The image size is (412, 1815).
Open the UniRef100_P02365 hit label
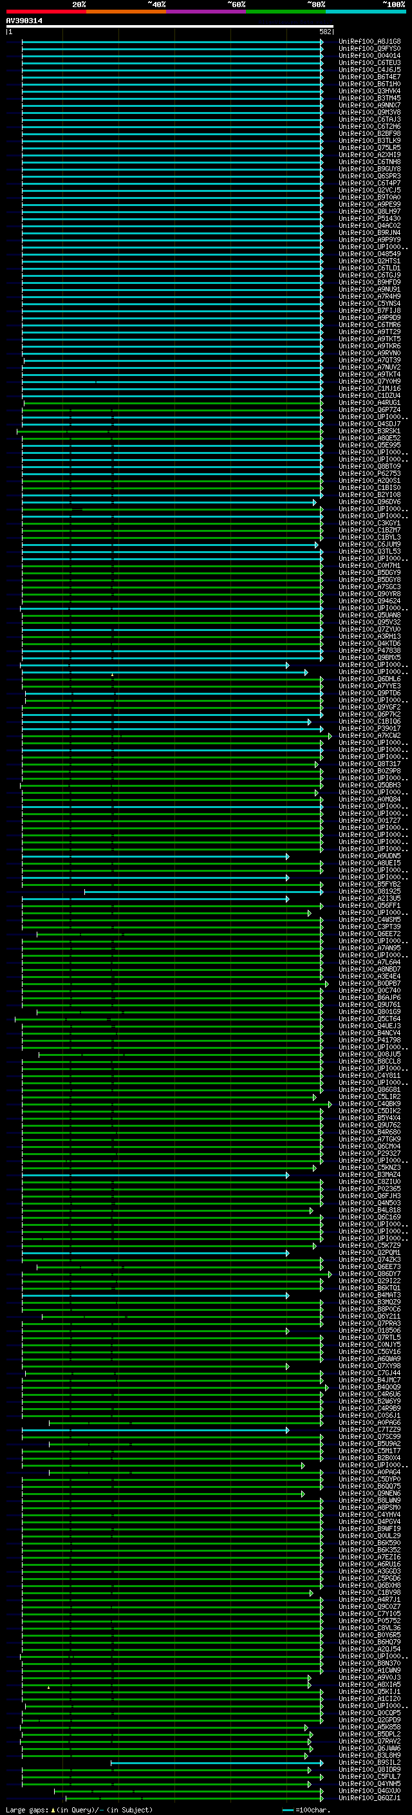pyautogui.click(x=370, y=1189)
